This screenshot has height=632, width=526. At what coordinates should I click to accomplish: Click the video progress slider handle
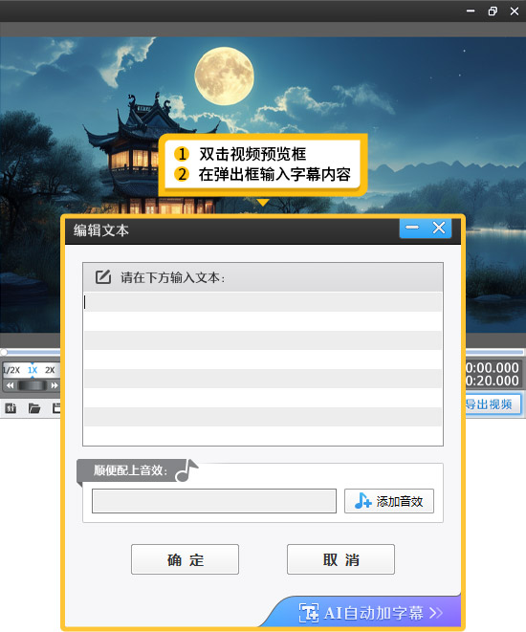(4, 352)
